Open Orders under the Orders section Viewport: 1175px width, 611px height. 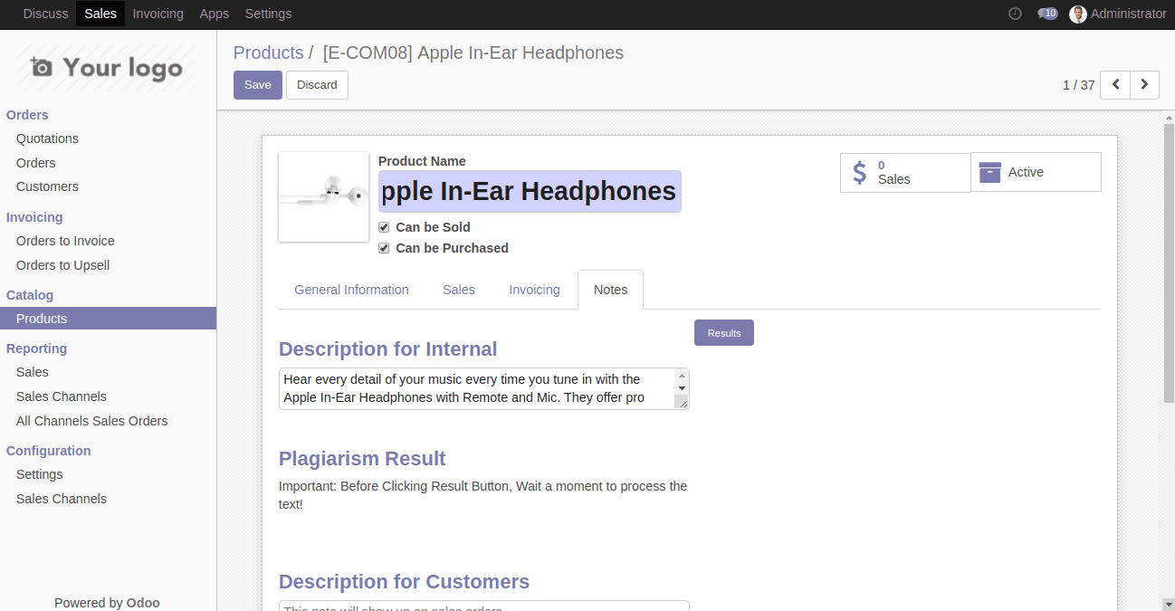coord(36,163)
